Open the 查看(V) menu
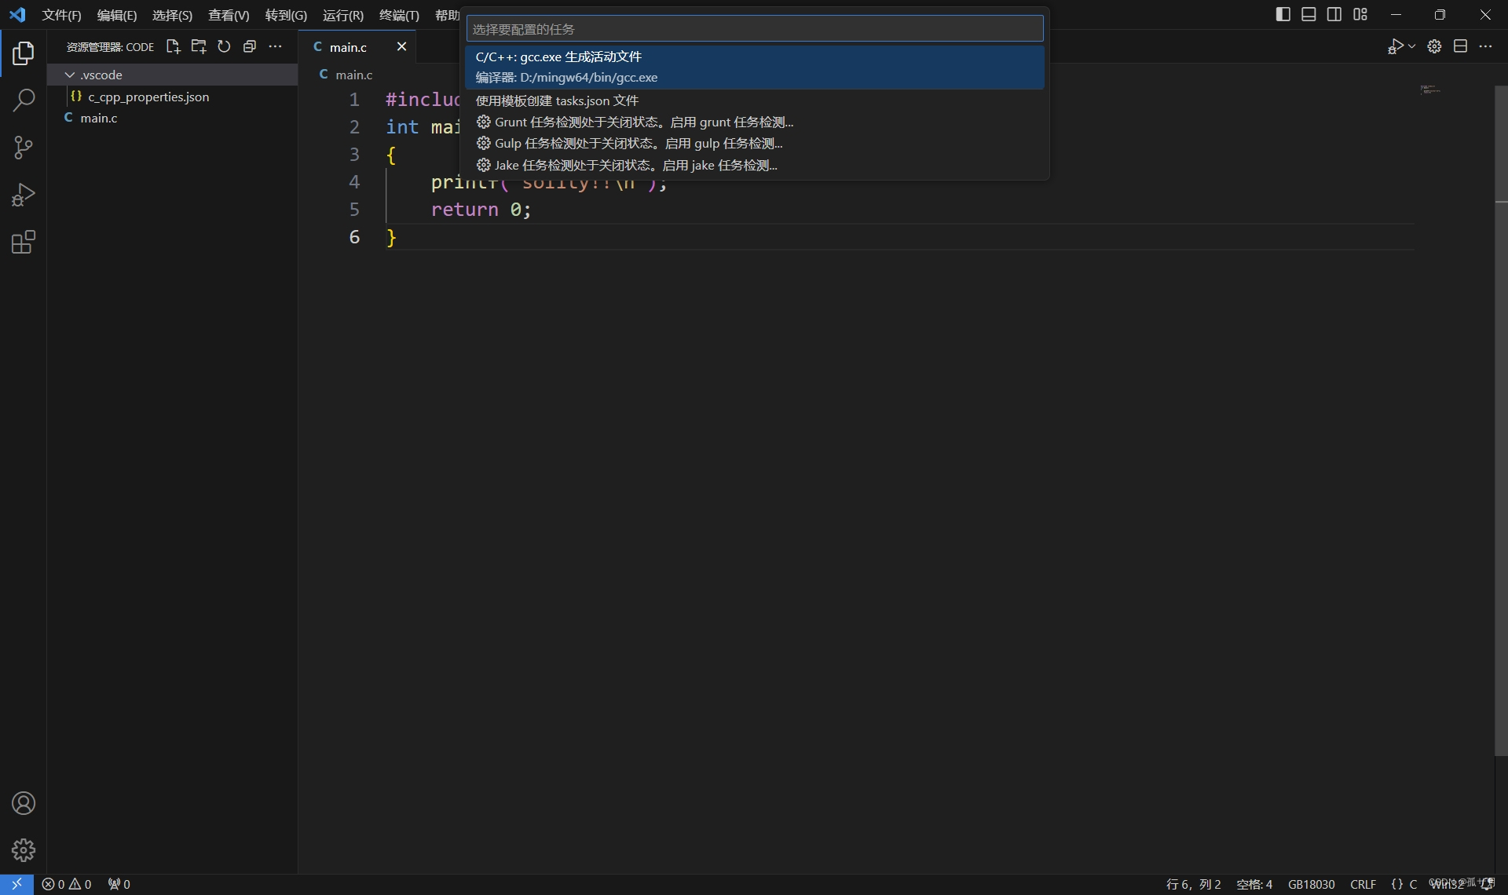1508x895 pixels. [x=229, y=15]
